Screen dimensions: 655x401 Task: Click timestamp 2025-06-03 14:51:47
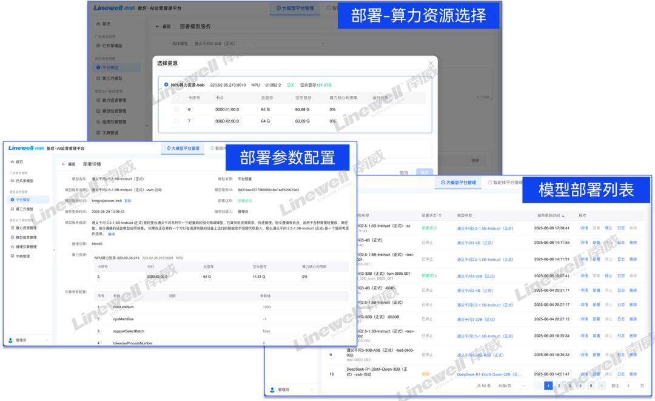[x=551, y=374]
